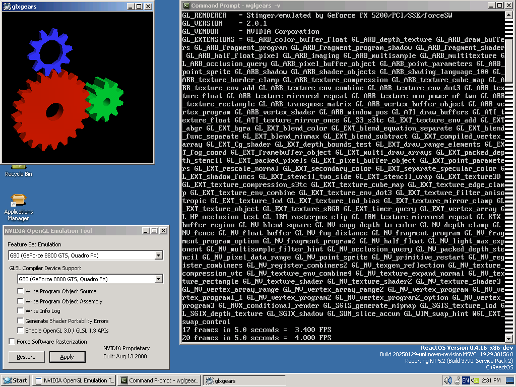Click the Command Prompt scrollbar up arrow

[x=509, y=15]
